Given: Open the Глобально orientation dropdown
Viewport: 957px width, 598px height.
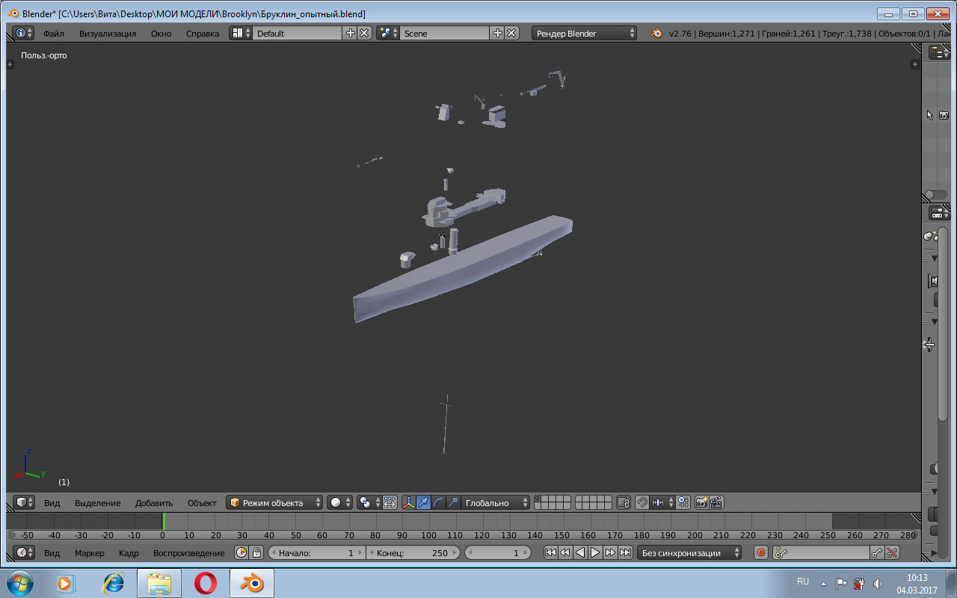Looking at the screenshot, I should (496, 502).
